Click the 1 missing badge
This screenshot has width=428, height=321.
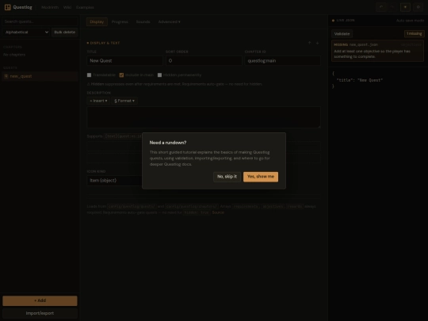(415, 33)
